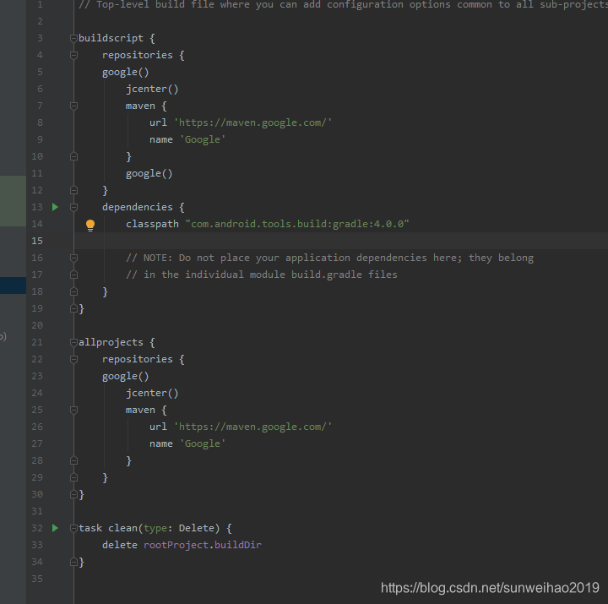
Task: Click rootProject.buildDir on line 33
Action: pos(203,545)
